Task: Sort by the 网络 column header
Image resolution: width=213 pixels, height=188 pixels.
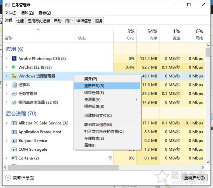Action: point(194,35)
